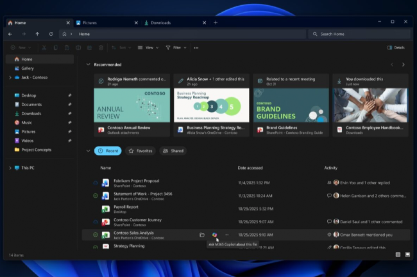The image size is (417, 277).
Task: Open the Contoso Annual Review thumbnail
Action: pyautogui.click(x=132, y=105)
